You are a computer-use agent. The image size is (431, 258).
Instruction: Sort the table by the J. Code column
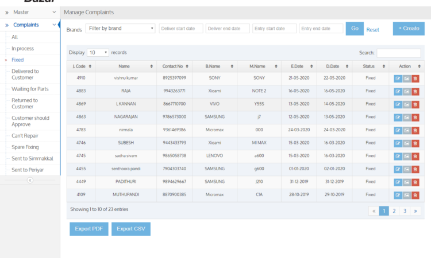click(81, 67)
